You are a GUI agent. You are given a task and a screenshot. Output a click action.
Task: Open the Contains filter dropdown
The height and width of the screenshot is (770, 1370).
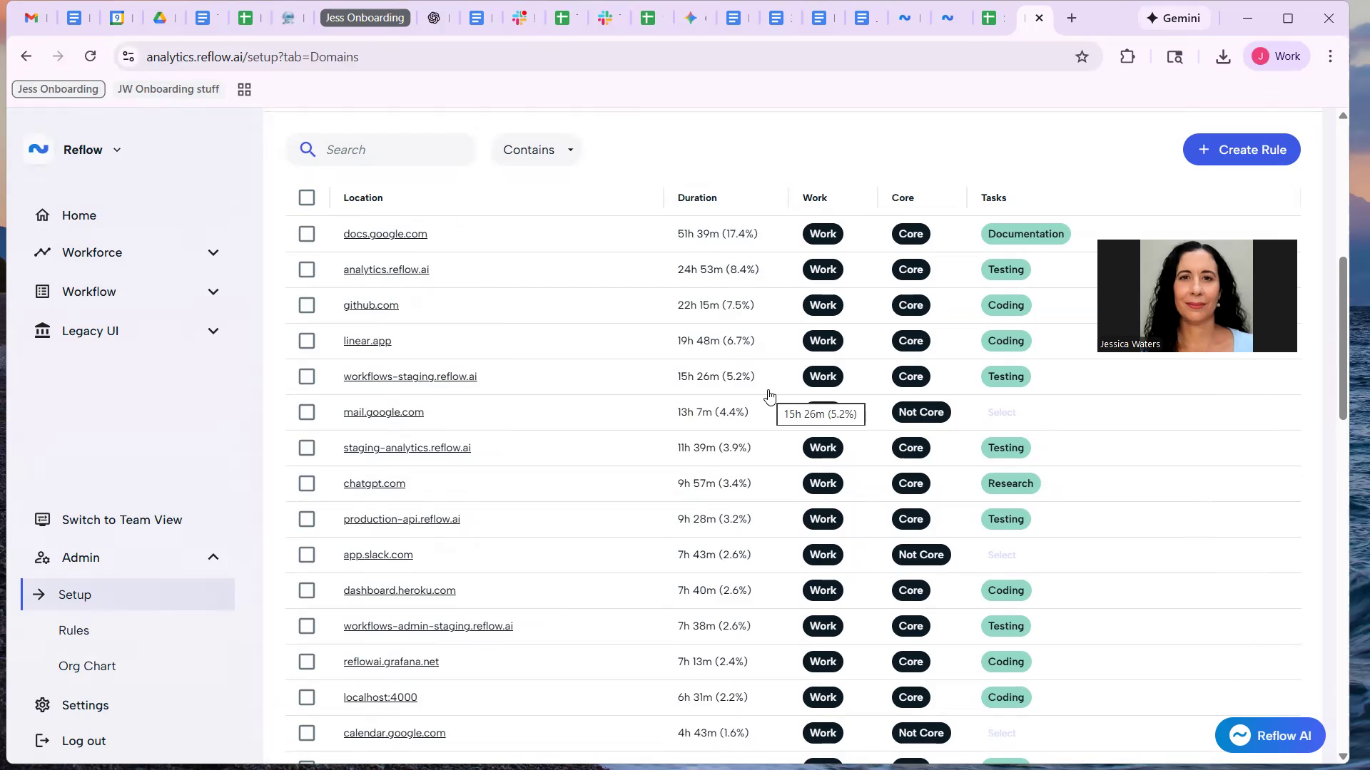(538, 150)
